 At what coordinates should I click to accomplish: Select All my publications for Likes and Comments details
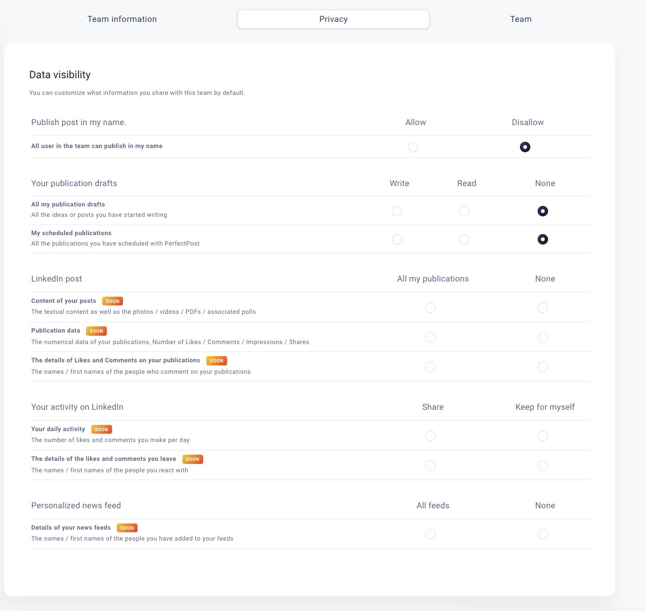pos(430,367)
